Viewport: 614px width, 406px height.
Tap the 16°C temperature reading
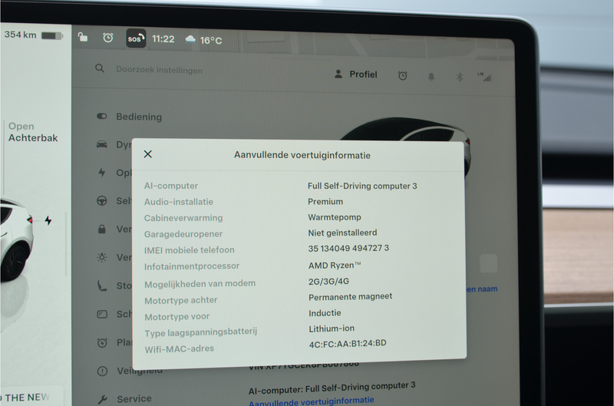click(x=210, y=41)
